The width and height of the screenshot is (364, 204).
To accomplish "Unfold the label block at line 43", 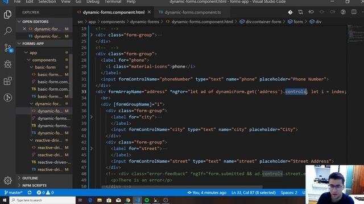I will [92, 148].
